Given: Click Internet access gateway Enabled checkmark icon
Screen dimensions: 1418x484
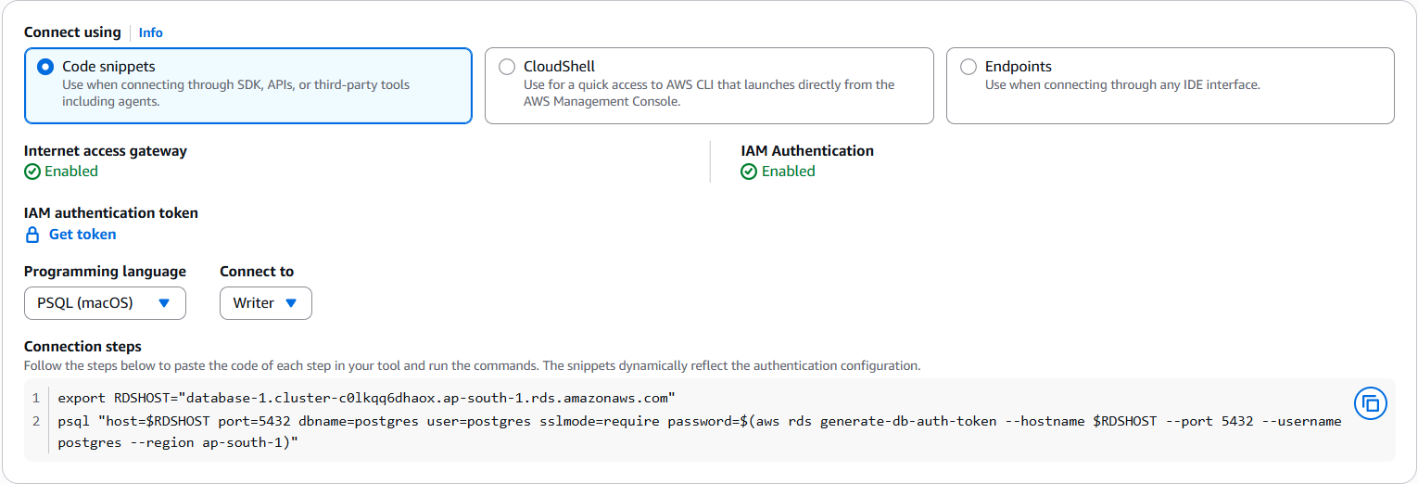Looking at the screenshot, I should [32, 172].
